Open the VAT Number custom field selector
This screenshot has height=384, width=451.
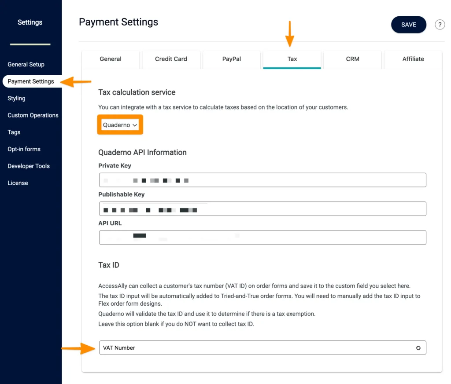pyautogui.click(x=262, y=348)
